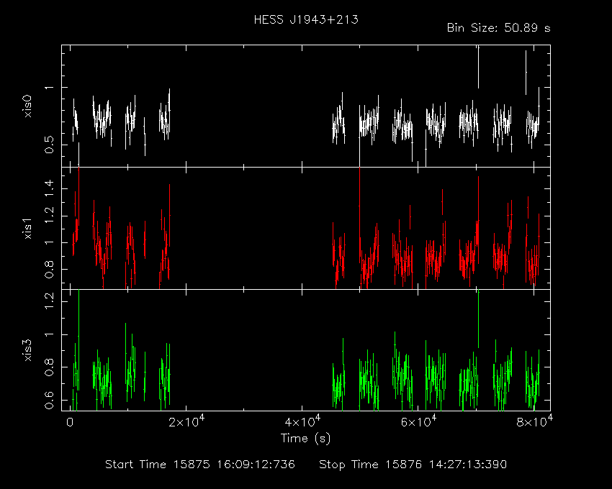Click the 0 x-axis tick label
The height and width of the screenshot is (489, 612).
[x=70, y=422]
